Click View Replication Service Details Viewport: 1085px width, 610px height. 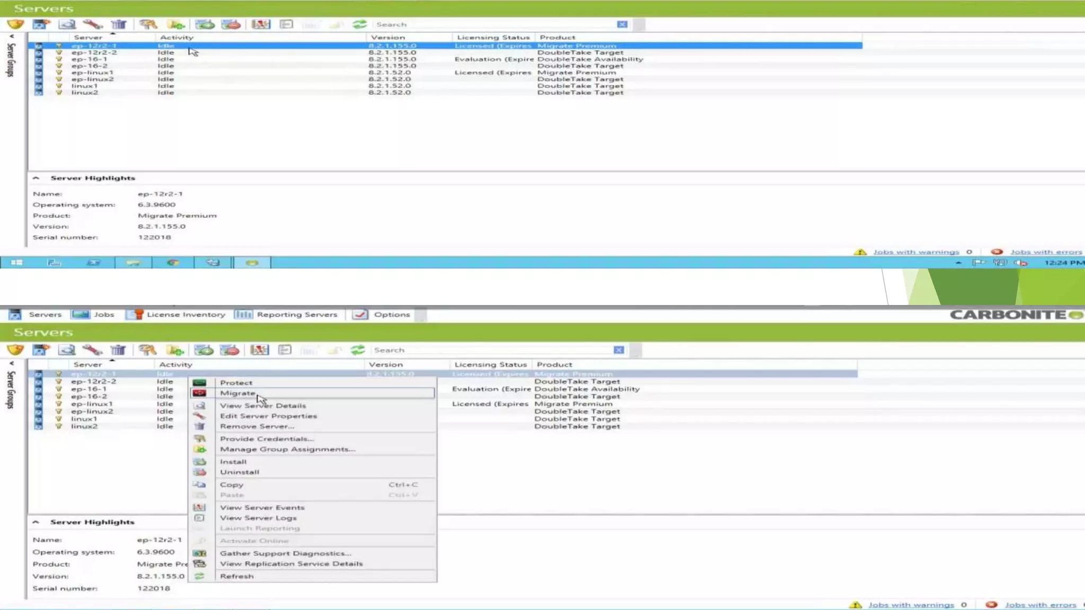[x=291, y=564]
